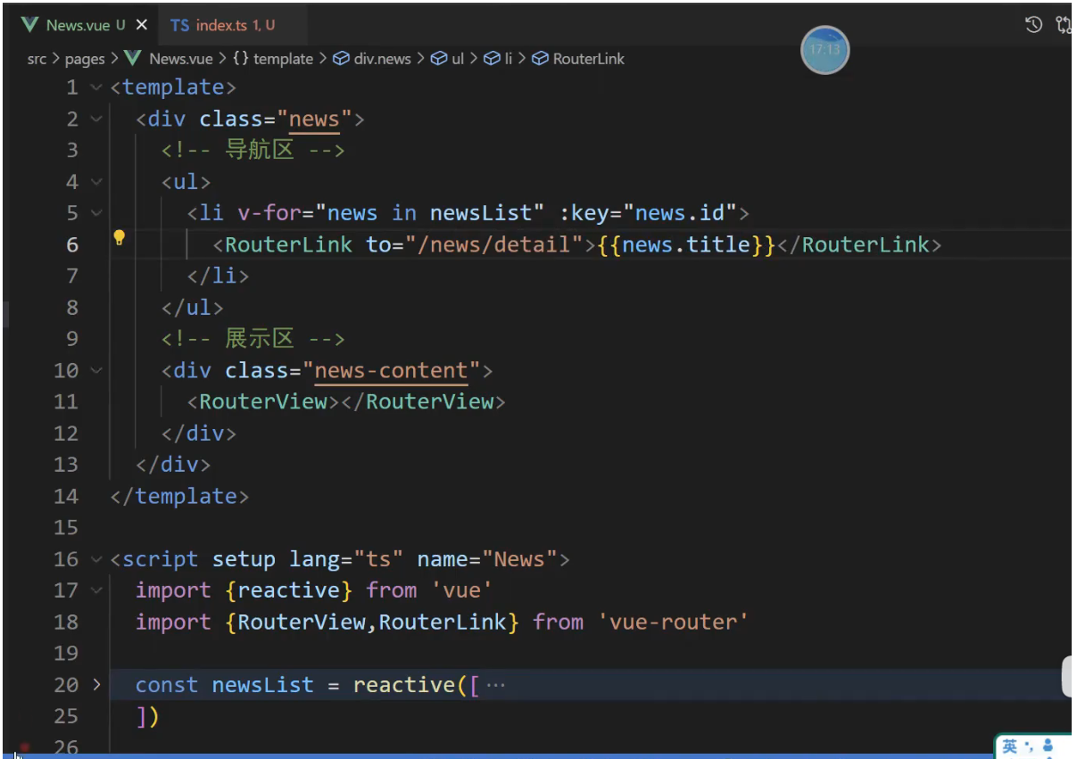Viewport: 1077px width, 767px height.
Task: Select the ul breadcrumb
Action: coord(458,59)
